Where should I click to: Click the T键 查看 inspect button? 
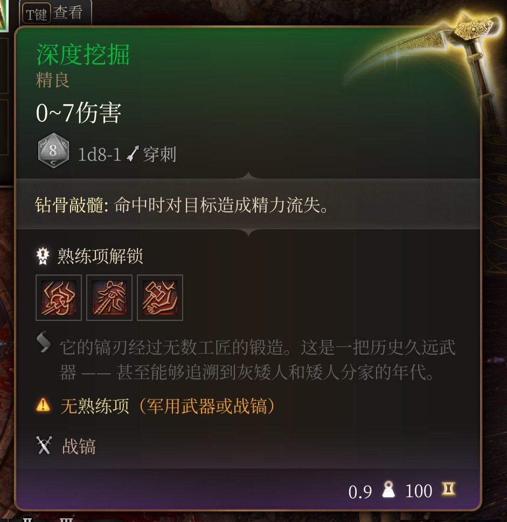[55, 12]
